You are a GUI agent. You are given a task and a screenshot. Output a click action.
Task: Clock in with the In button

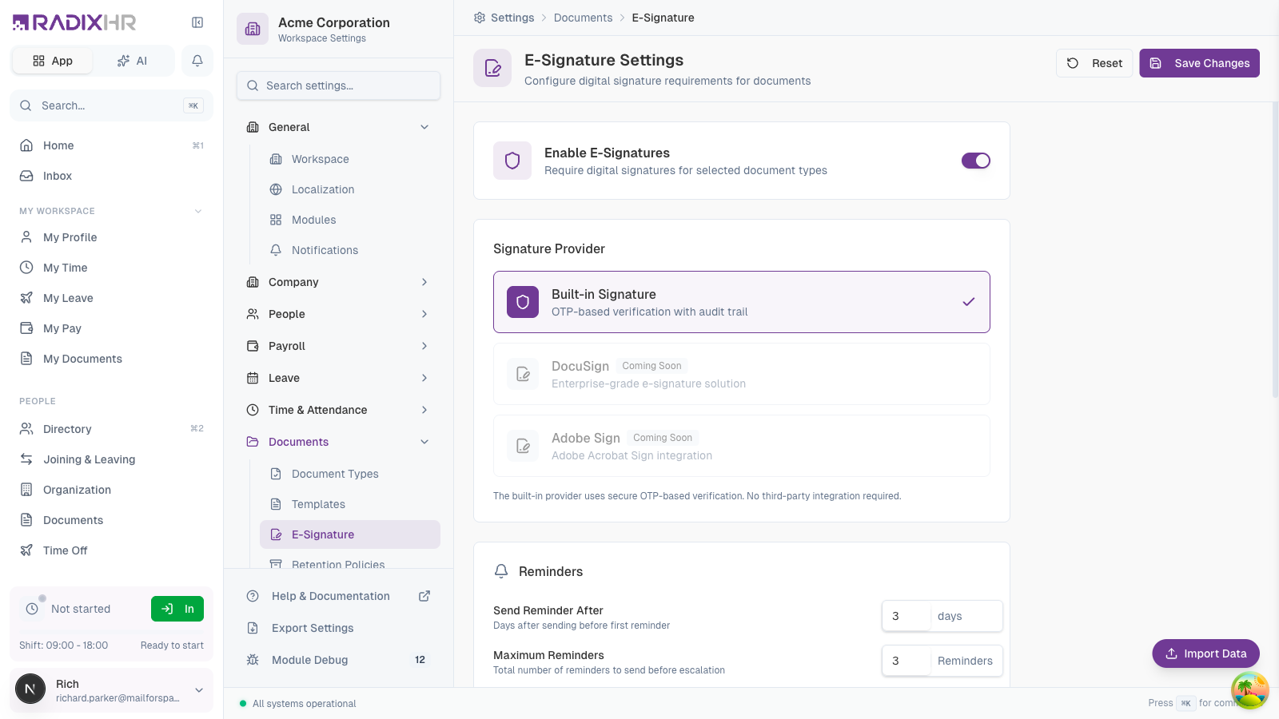(x=177, y=609)
